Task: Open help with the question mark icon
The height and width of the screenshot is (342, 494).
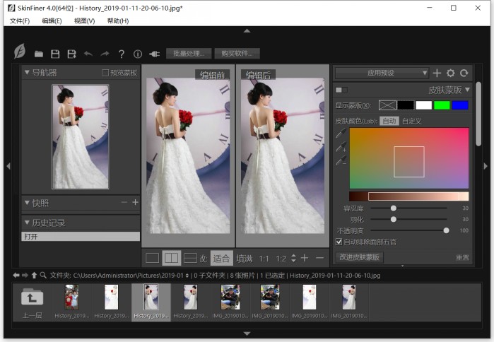Action: tap(122, 54)
